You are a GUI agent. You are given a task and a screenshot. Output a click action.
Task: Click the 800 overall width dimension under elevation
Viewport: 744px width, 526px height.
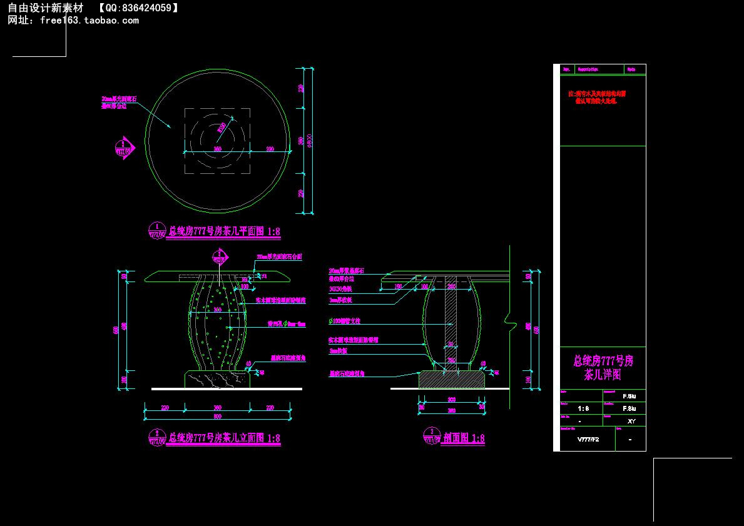point(217,417)
